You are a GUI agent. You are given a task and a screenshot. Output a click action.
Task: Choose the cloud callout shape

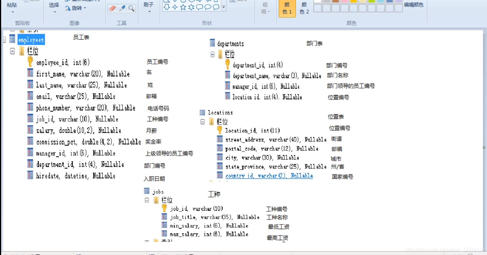(216, 7)
